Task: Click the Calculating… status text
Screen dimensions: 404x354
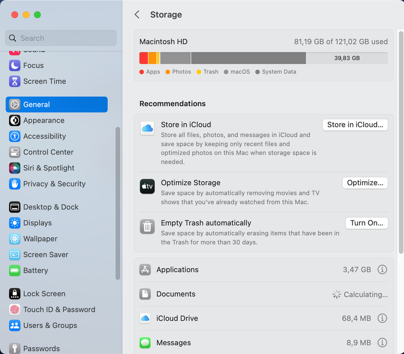Action: click(x=366, y=294)
